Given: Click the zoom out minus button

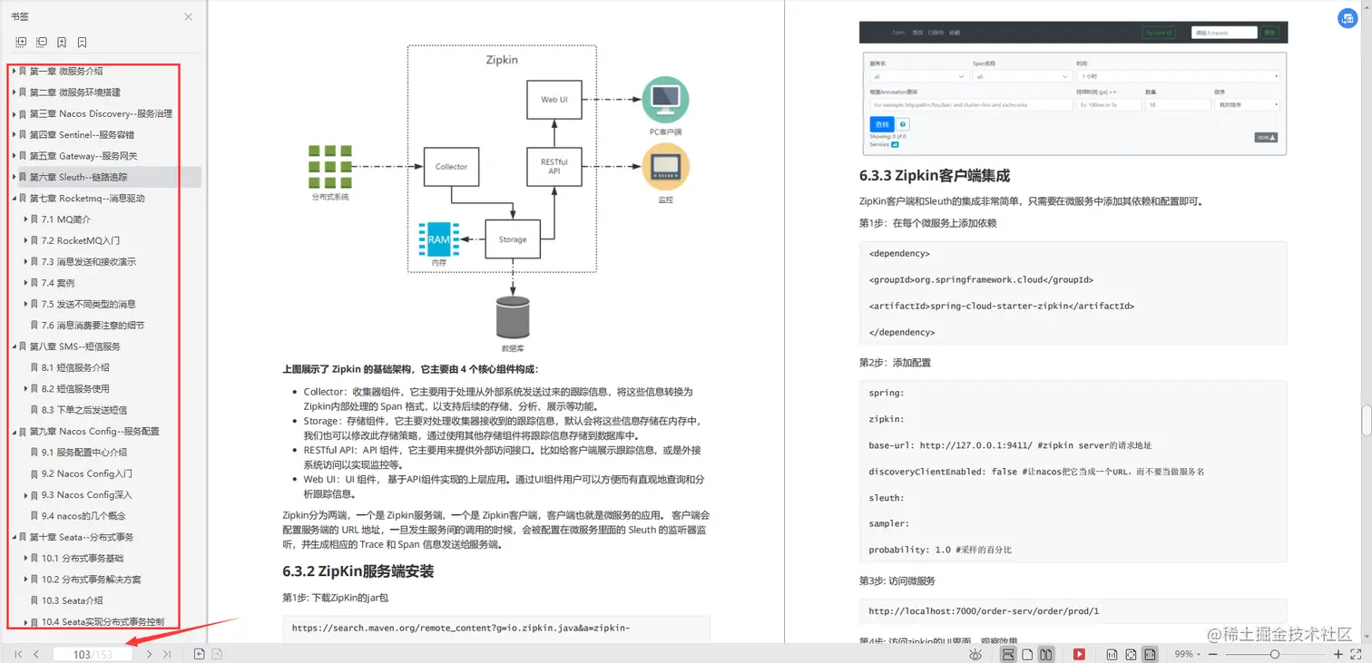Looking at the screenshot, I should pyautogui.click(x=1215, y=654).
